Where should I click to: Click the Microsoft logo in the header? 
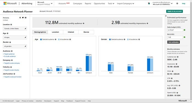tap(10, 4)
